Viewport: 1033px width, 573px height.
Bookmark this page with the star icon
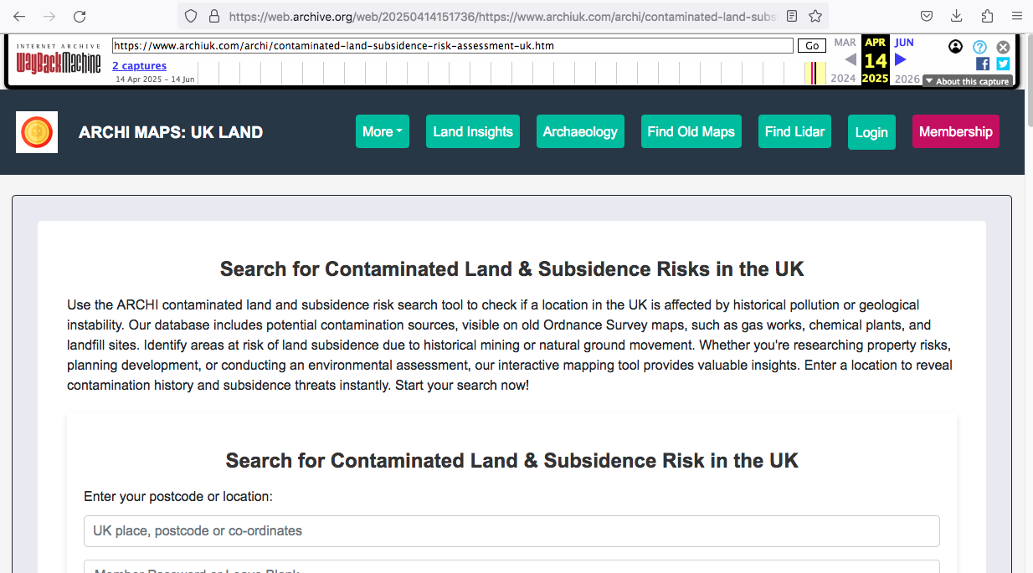(815, 16)
